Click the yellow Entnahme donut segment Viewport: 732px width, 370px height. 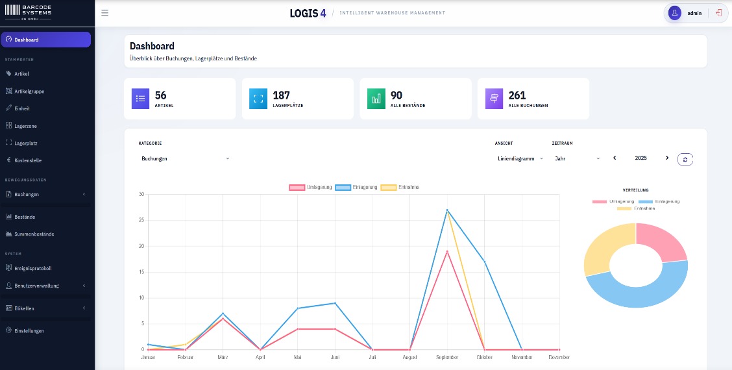coord(607,247)
